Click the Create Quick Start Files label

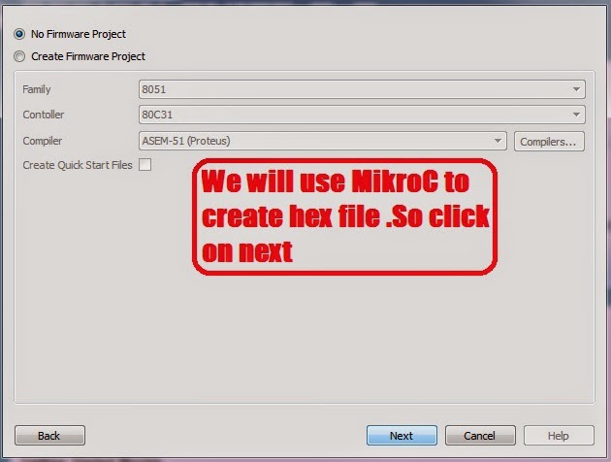(x=78, y=165)
